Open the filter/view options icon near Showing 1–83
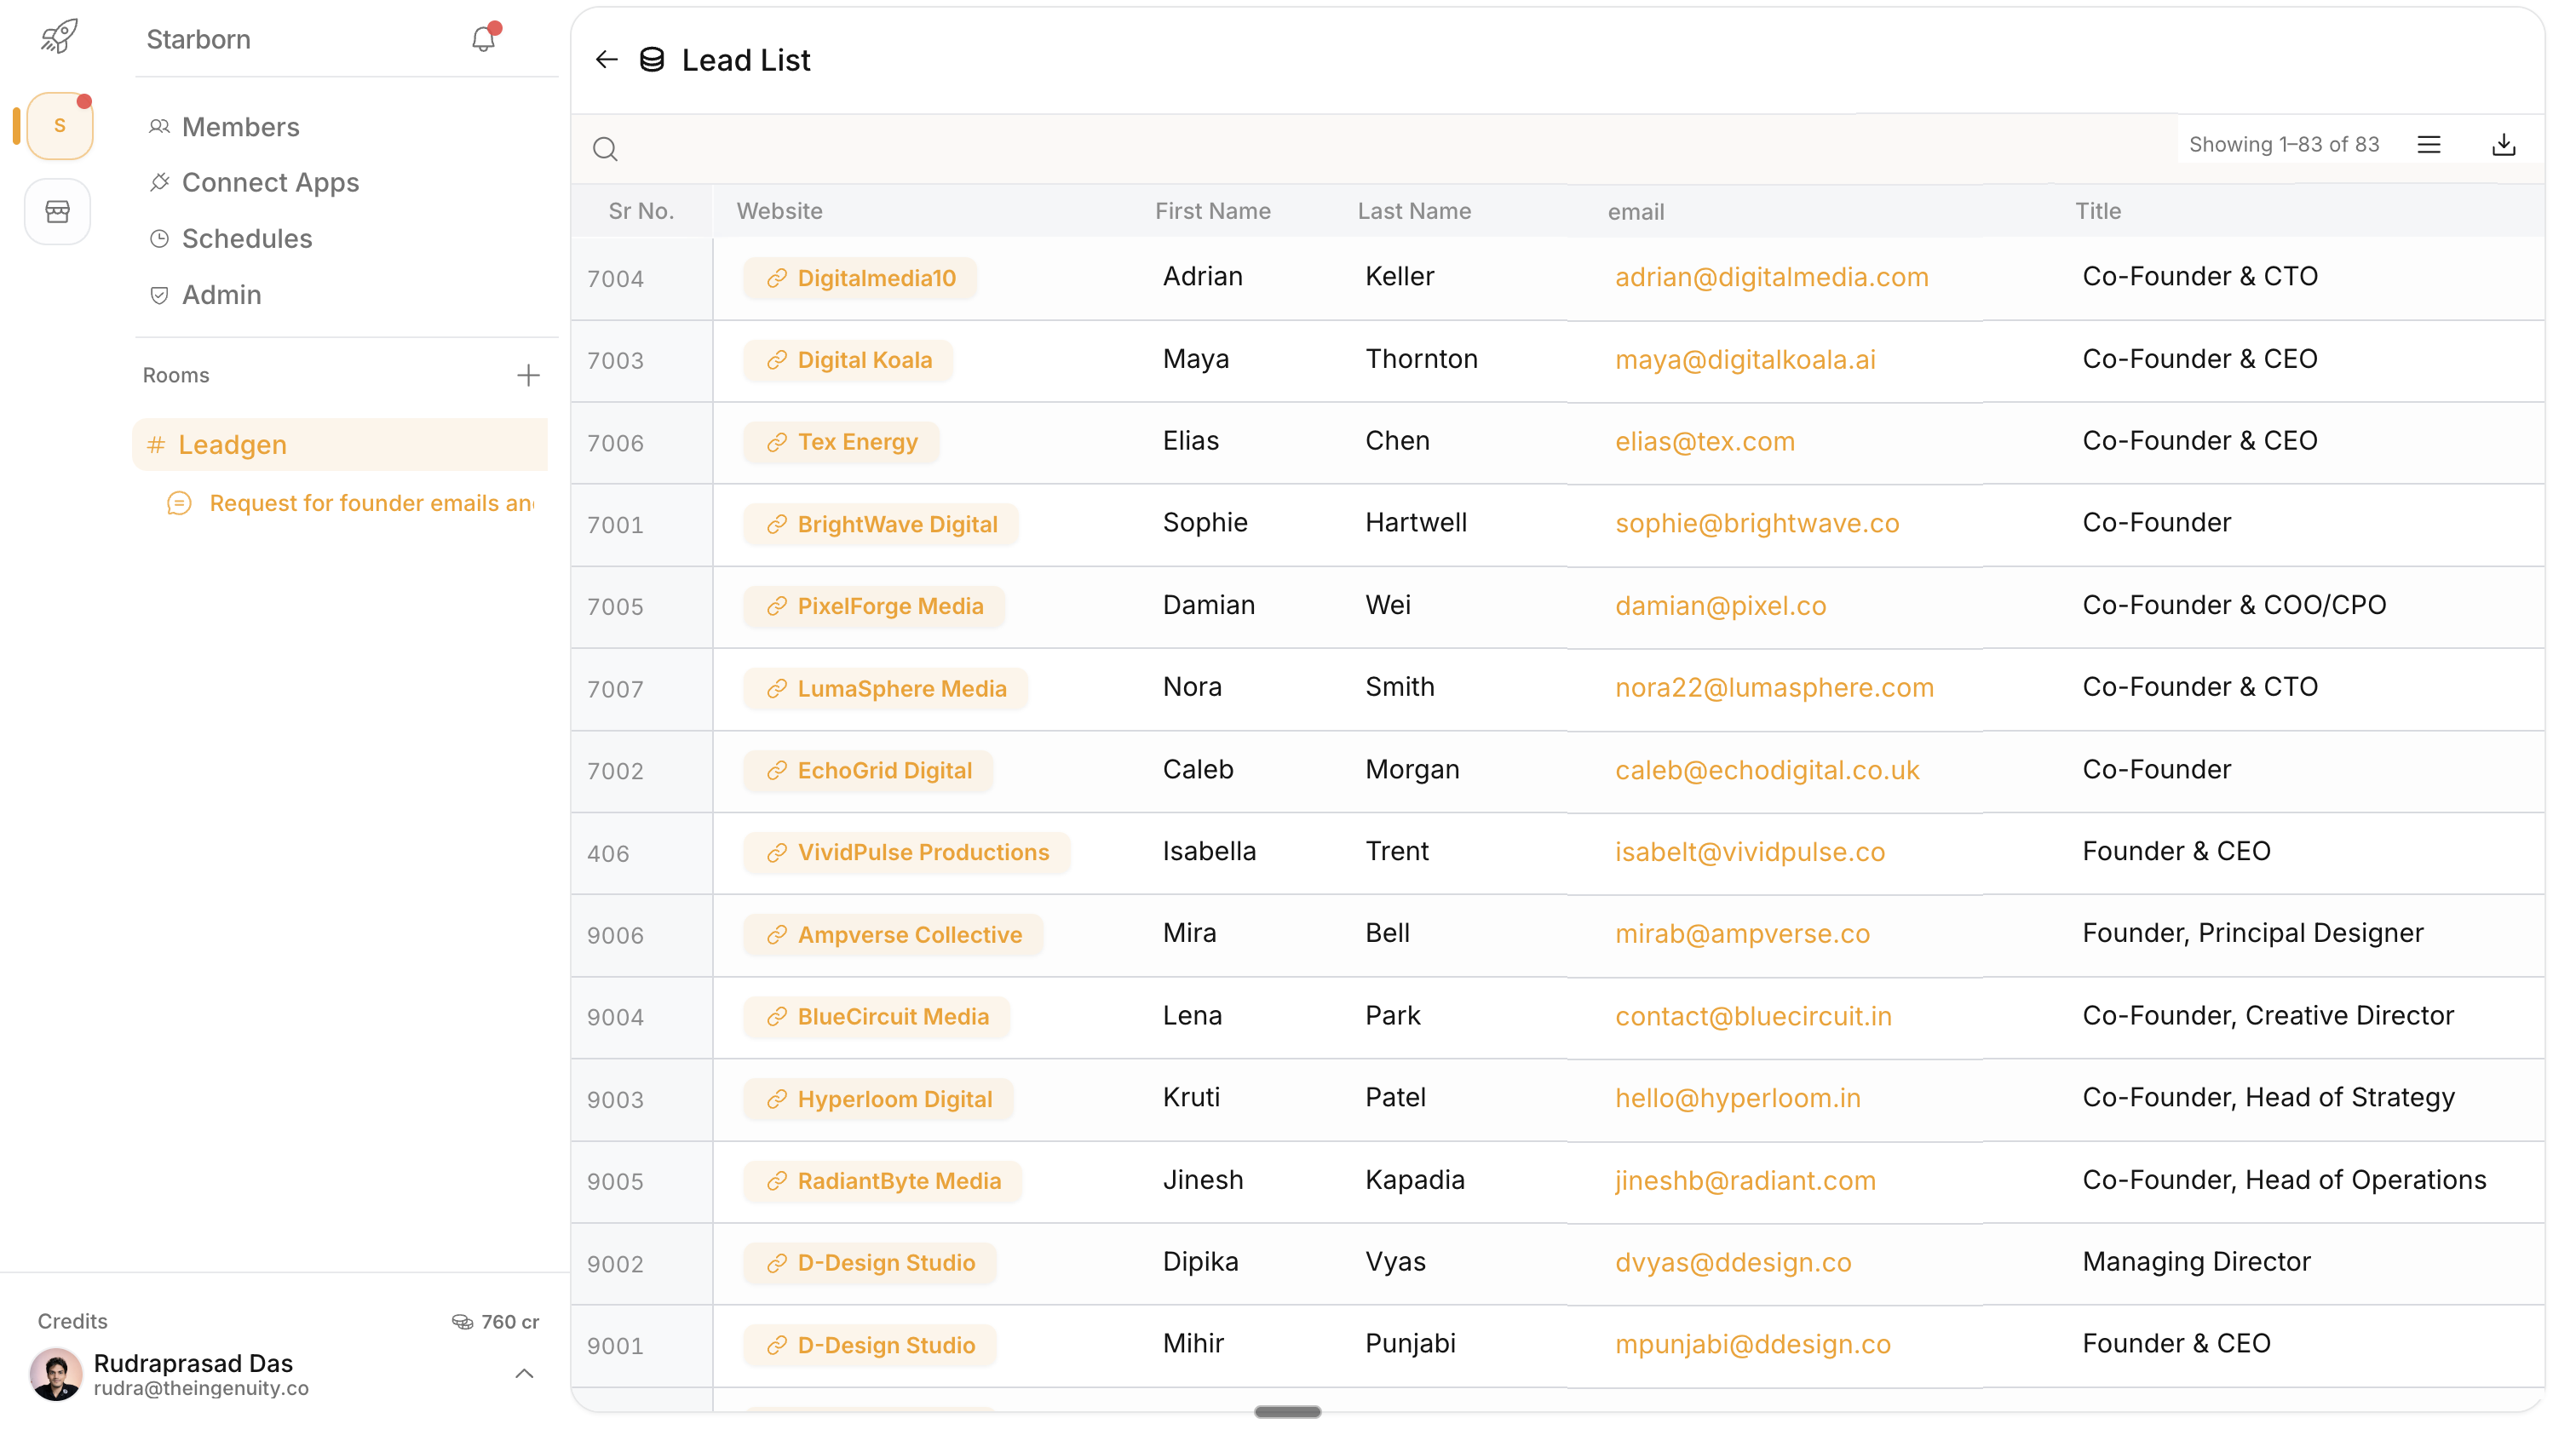This screenshot has height=1441, width=2576. pyautogui.click(x=2430, y=144)
